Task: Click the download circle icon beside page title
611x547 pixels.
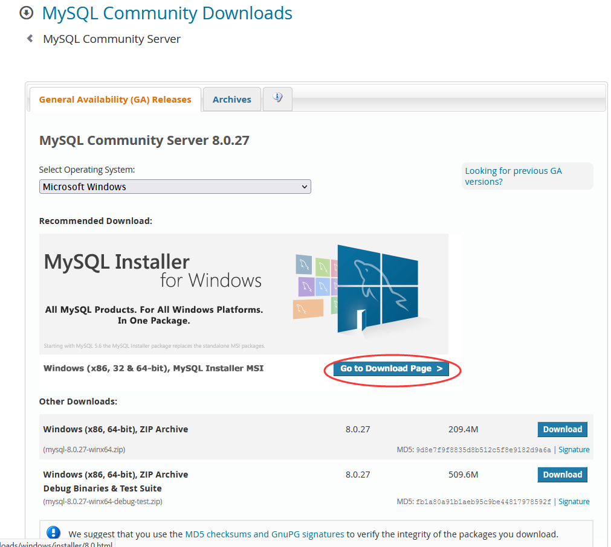Action: click(x=27, y=13)
